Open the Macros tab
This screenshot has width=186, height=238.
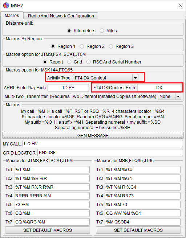pos(12,16)
